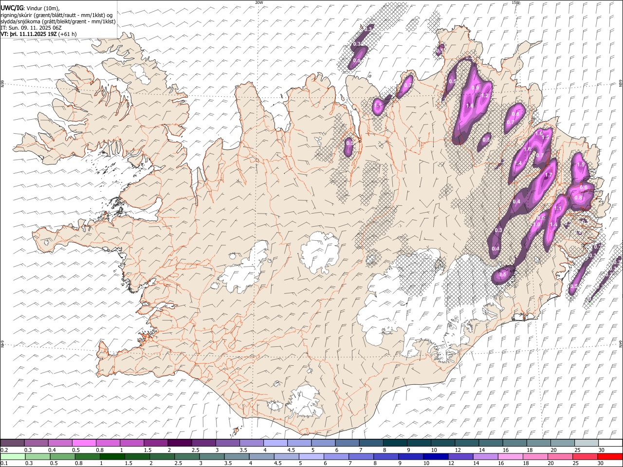Click the "15W" longitude label
The height and width of the screenshot is (467, 623).
point(516,2)
